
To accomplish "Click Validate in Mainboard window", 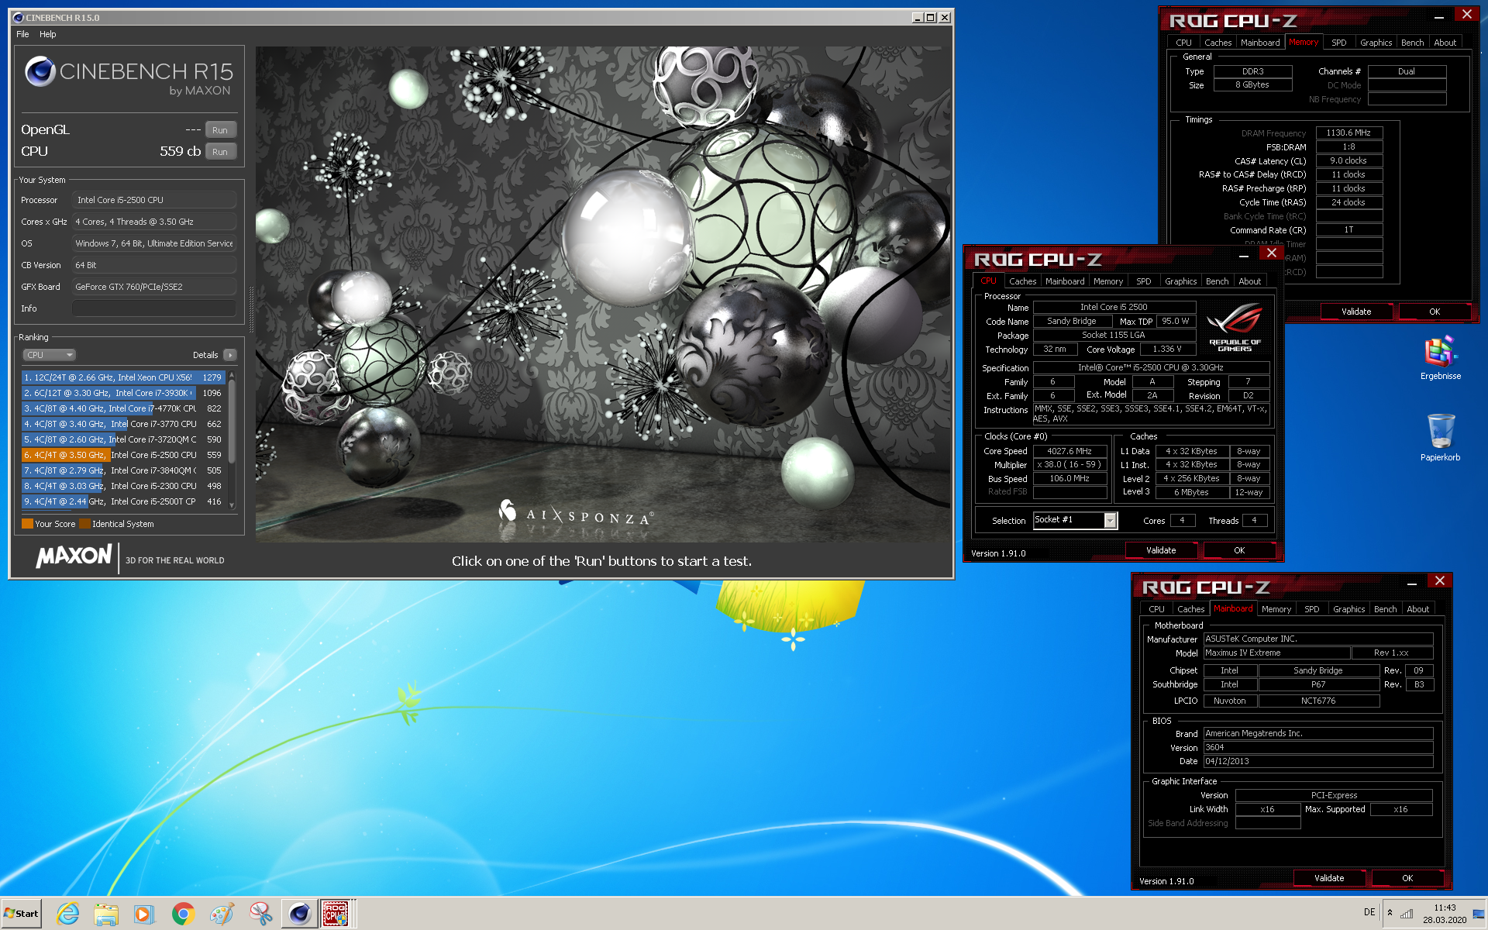I will [x=1329, y=878].
